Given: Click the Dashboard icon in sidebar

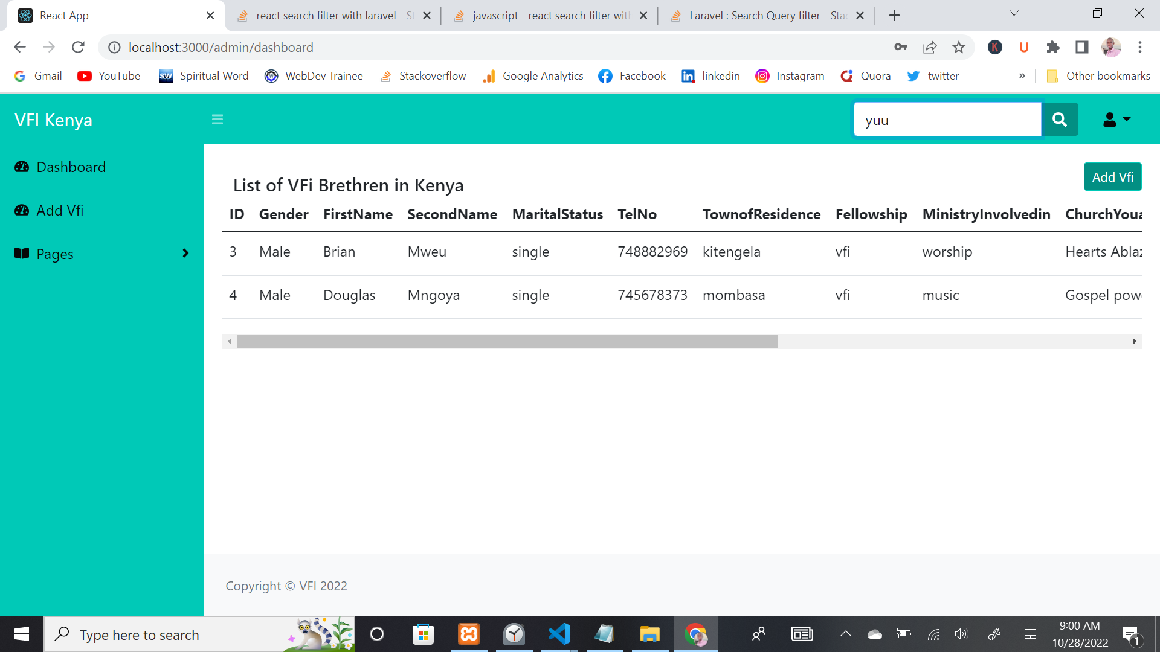Looking at the screenshot, I should click(22, 167).
